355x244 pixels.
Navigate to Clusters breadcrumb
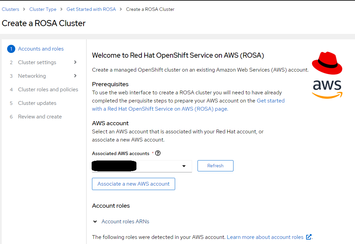10,9
